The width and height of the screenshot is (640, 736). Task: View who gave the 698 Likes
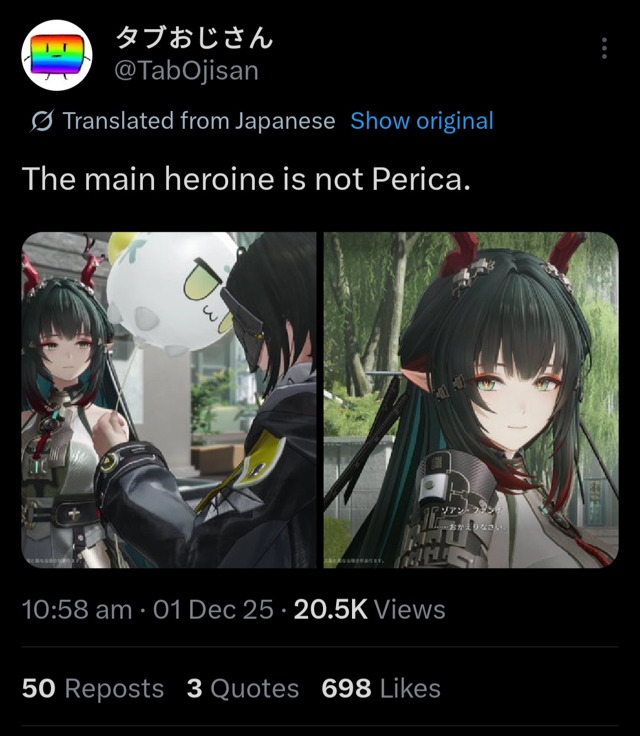point(381,689)
